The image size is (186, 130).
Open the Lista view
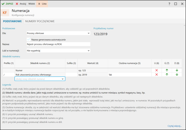click(42, 4)
